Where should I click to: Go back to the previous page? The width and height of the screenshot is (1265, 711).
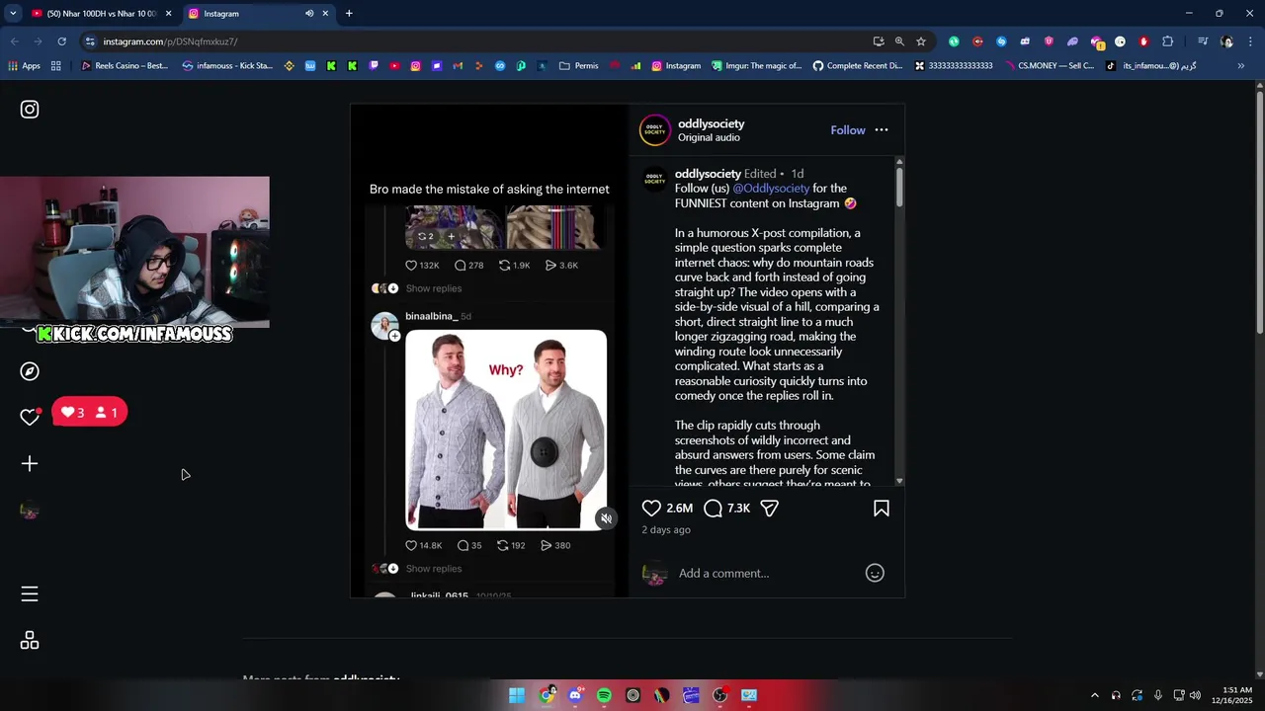coord(14,41)
